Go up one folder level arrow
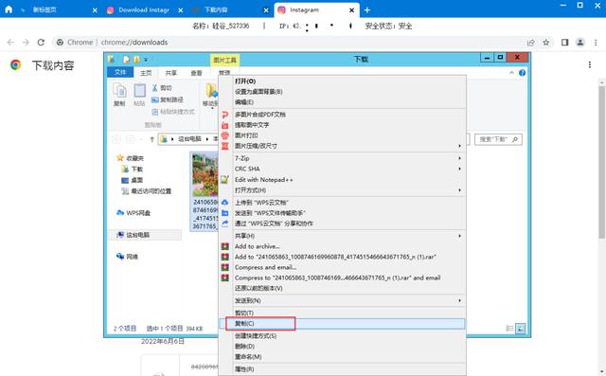Image resolution: width=606 pixels, height=376 pixels. [151, 139]
